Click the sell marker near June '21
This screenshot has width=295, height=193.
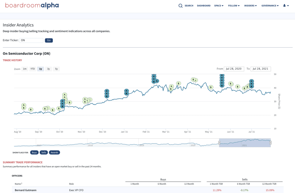[231, 84]
